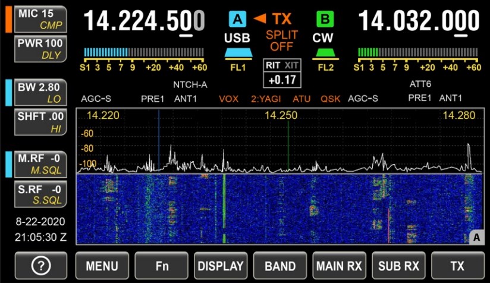Image resolution: width=490 pixels, height=283 pixels.
Task: Change USB mode of VFO A
Action: point(237,38)
